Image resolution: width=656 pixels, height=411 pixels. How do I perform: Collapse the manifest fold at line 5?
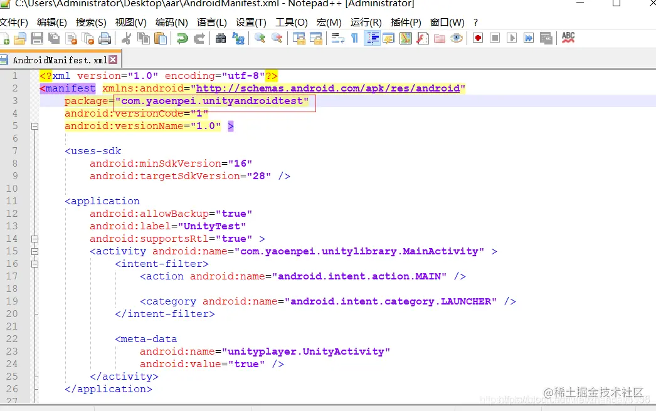click(34, 126)
